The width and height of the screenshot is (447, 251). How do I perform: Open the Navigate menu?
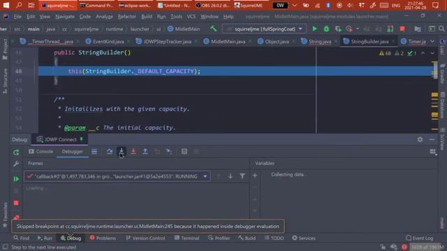[65, 17]
